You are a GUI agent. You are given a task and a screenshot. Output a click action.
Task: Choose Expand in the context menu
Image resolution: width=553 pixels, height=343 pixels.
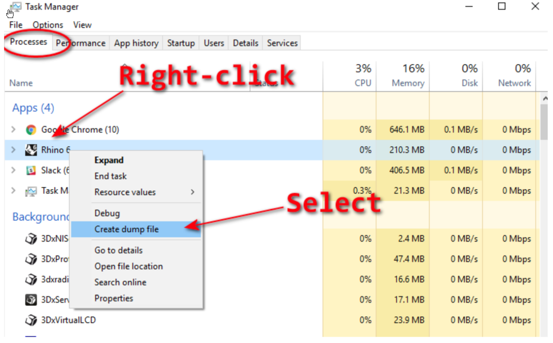pyautogui.click(x=136, y=160)
